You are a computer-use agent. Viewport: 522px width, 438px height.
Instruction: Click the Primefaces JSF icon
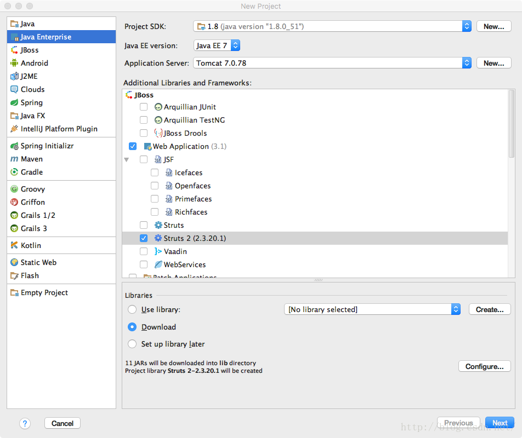point(169,199)
